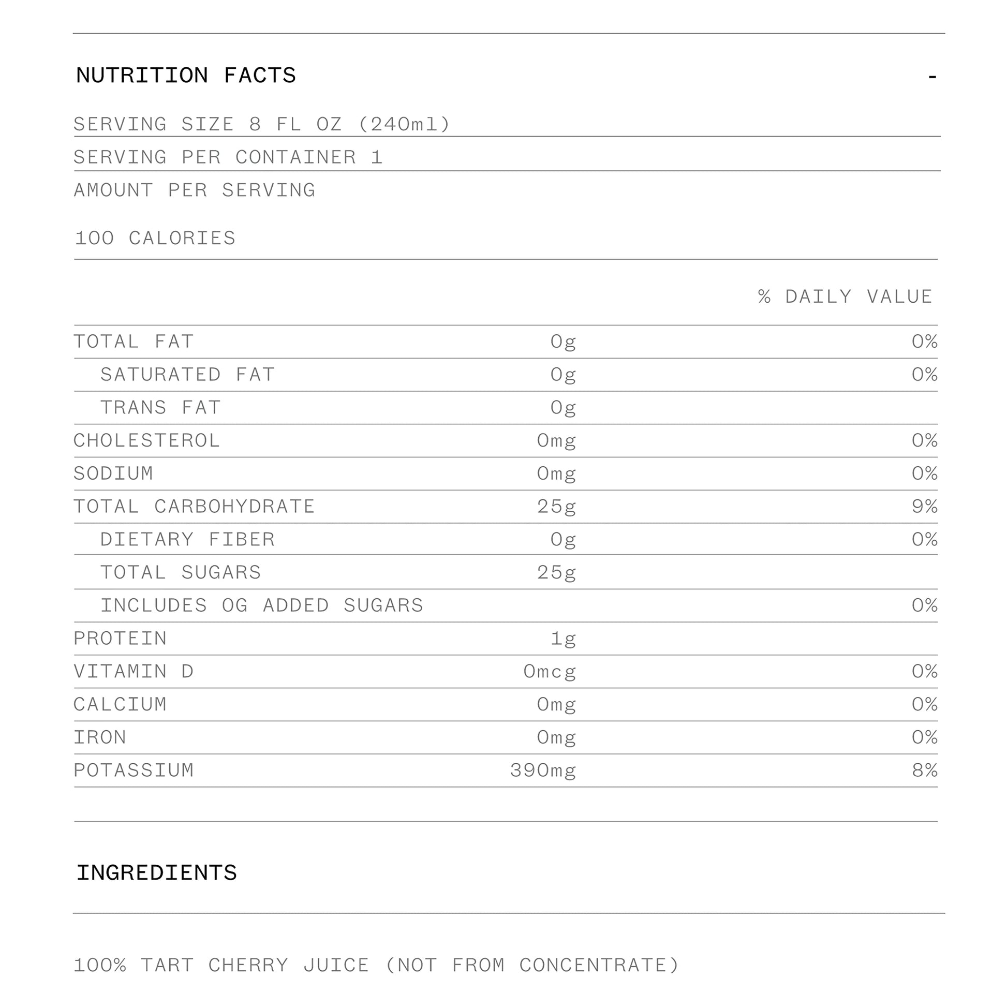Select the Serving Per Container text
Screen dimensions: 1007x1007
(228, 157)
